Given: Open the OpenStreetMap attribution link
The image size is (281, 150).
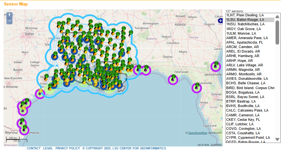Looking at the screenshot, I should coord(197,133).
